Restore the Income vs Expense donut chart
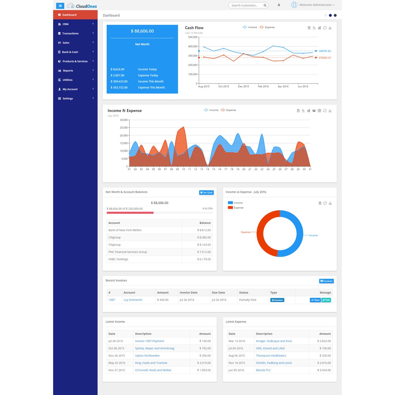395x395 pixels. (325, 203)
